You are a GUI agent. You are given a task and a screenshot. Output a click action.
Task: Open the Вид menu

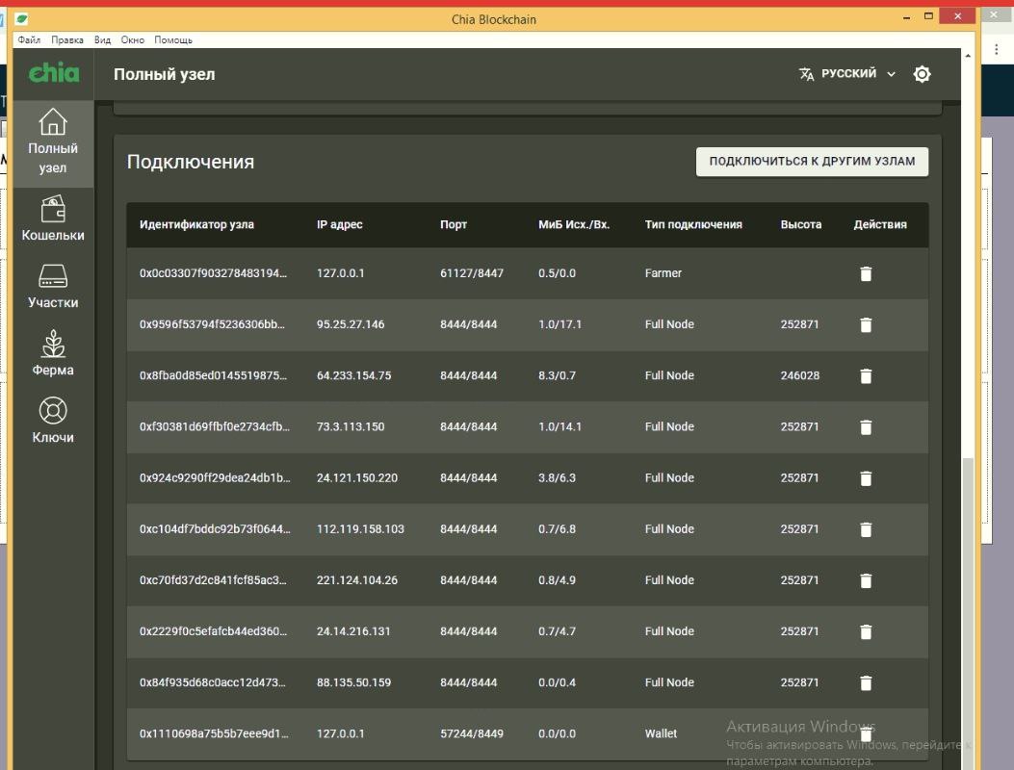[x=102, y=40]
